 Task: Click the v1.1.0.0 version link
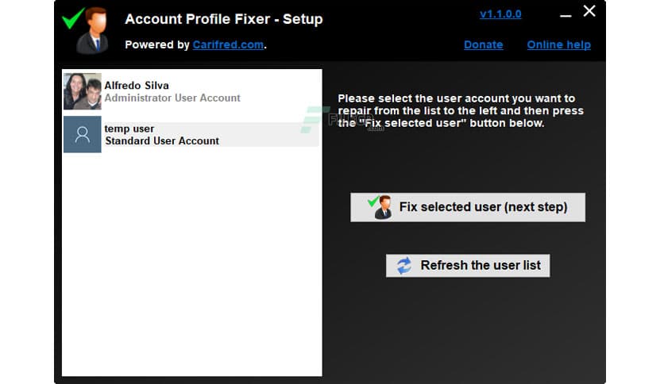pos(500,14)
